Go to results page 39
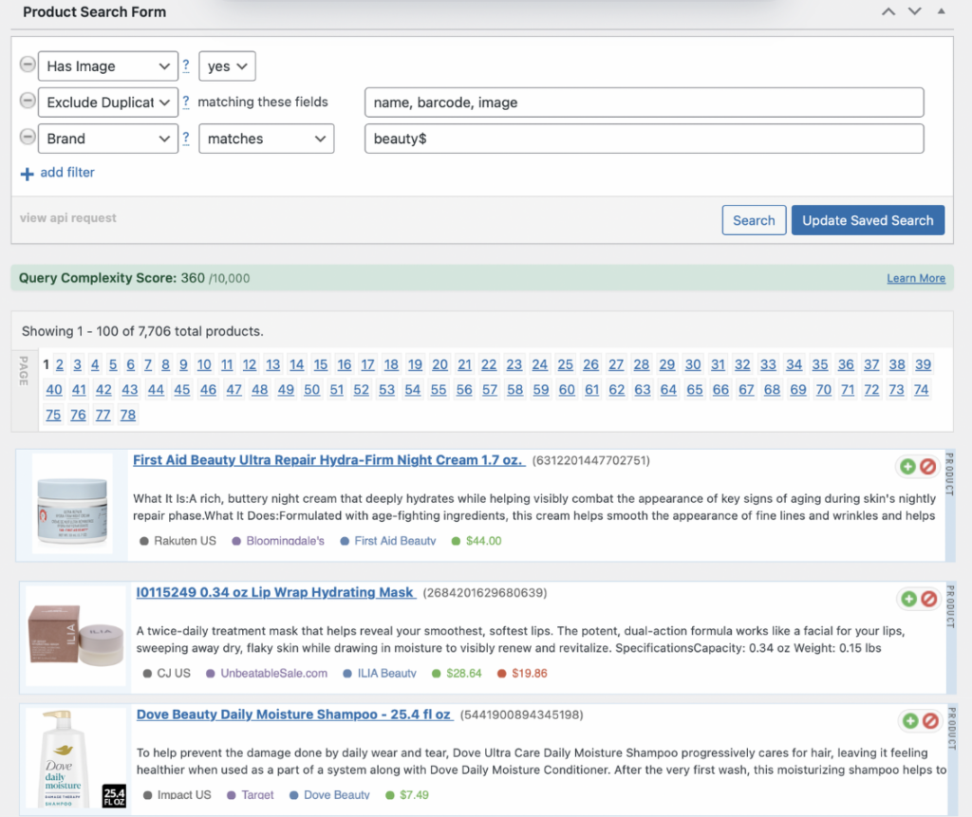Screen dimensions: 972x817 tap(923, 364)
